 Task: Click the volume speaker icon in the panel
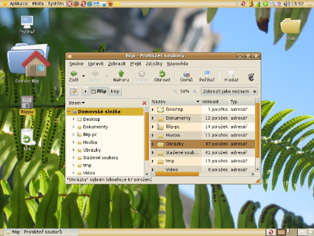(x=286, y=4)
